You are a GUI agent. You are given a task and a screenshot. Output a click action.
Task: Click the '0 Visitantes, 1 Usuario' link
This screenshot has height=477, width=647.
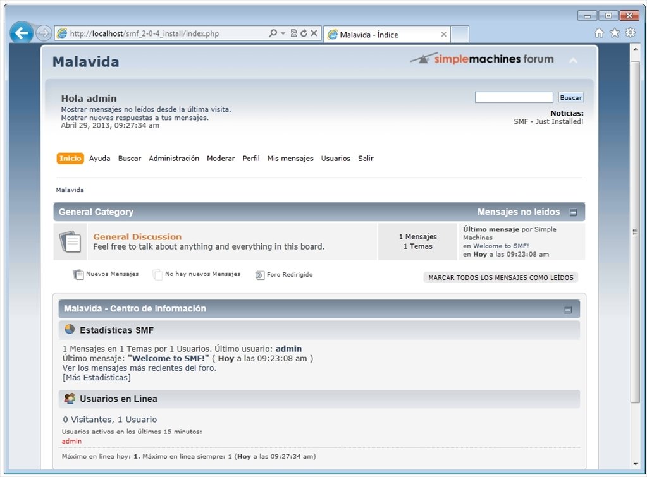point(110,420)
